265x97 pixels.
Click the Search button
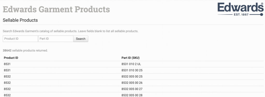[x=81, y=39]
